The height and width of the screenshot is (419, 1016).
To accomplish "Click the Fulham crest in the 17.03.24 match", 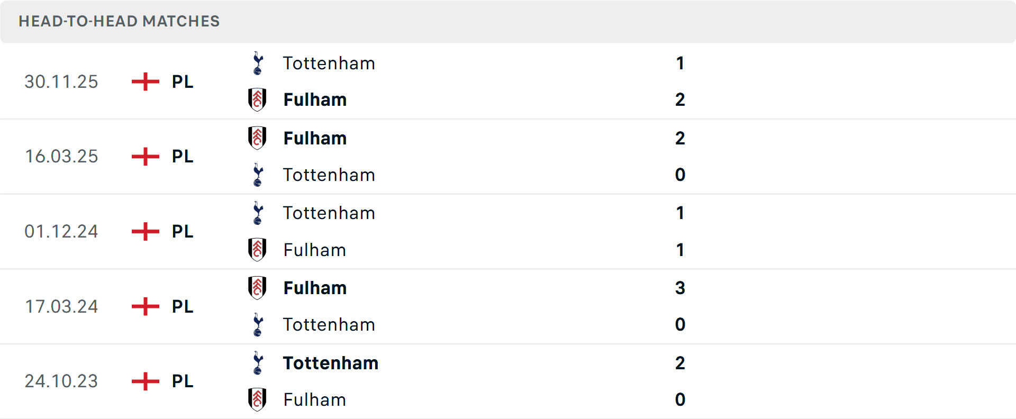I will pyautogui.click(x=258, y=288).
